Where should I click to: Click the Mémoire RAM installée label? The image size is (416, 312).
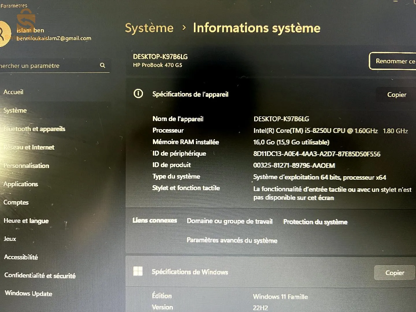(x=186, y=142)
